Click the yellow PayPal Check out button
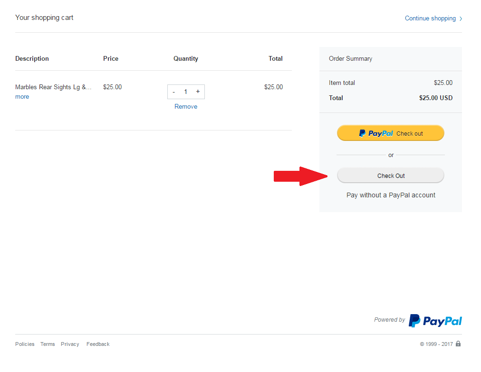The width and height of the screenshot is (481, 372). tap(391, 133)
